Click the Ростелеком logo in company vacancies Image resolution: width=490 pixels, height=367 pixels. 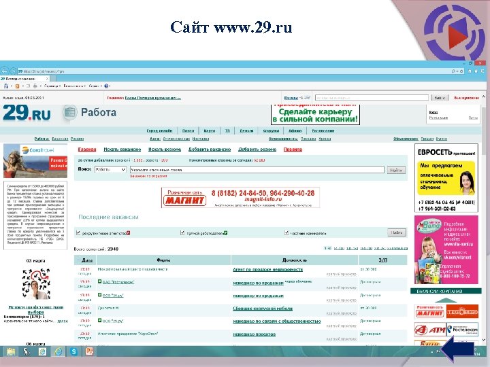pos(462,329)
